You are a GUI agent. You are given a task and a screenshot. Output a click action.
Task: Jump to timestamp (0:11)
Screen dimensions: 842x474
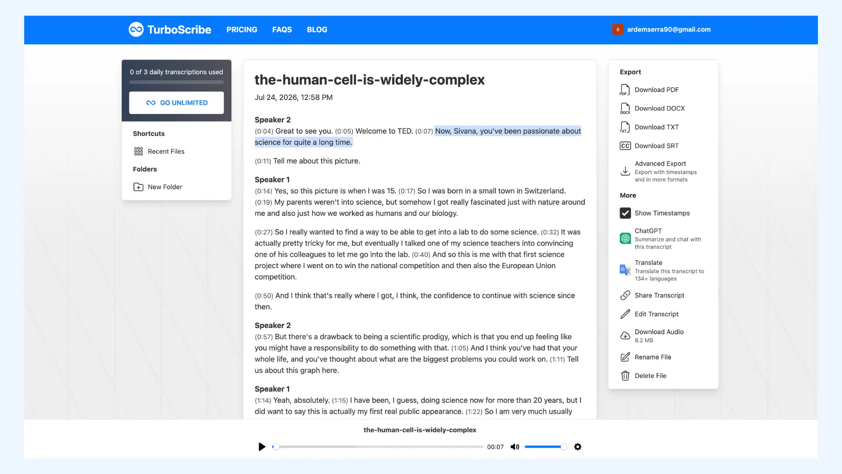(x=263, y=161)
